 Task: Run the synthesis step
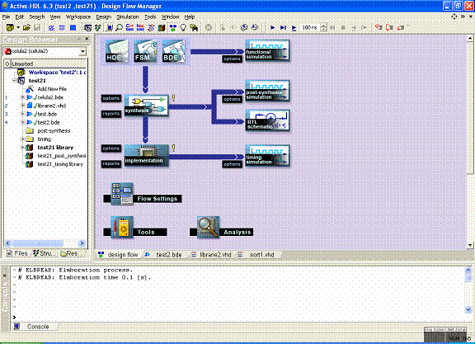tap(146, 105)
